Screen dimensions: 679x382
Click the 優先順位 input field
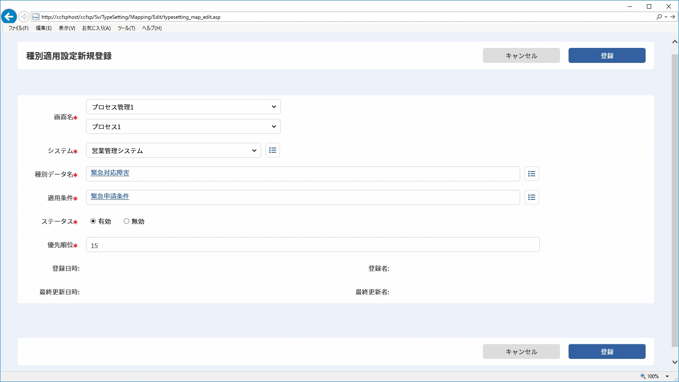[313, 245]
